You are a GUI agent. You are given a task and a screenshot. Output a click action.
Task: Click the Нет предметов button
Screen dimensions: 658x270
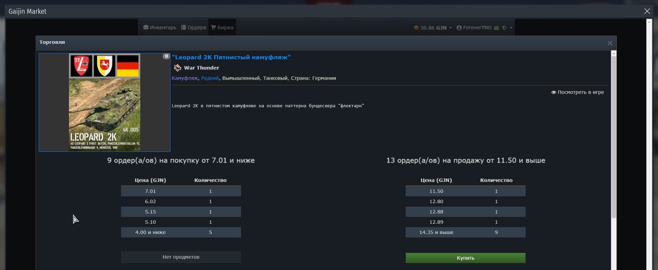[181, 257]
